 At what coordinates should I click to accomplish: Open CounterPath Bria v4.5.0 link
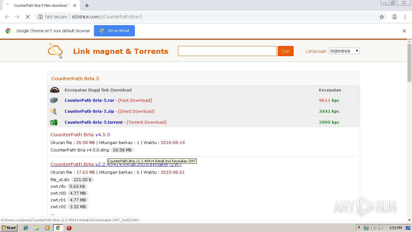tap(80, 135)
